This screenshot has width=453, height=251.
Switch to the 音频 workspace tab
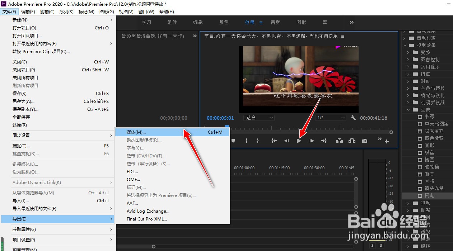276,22
